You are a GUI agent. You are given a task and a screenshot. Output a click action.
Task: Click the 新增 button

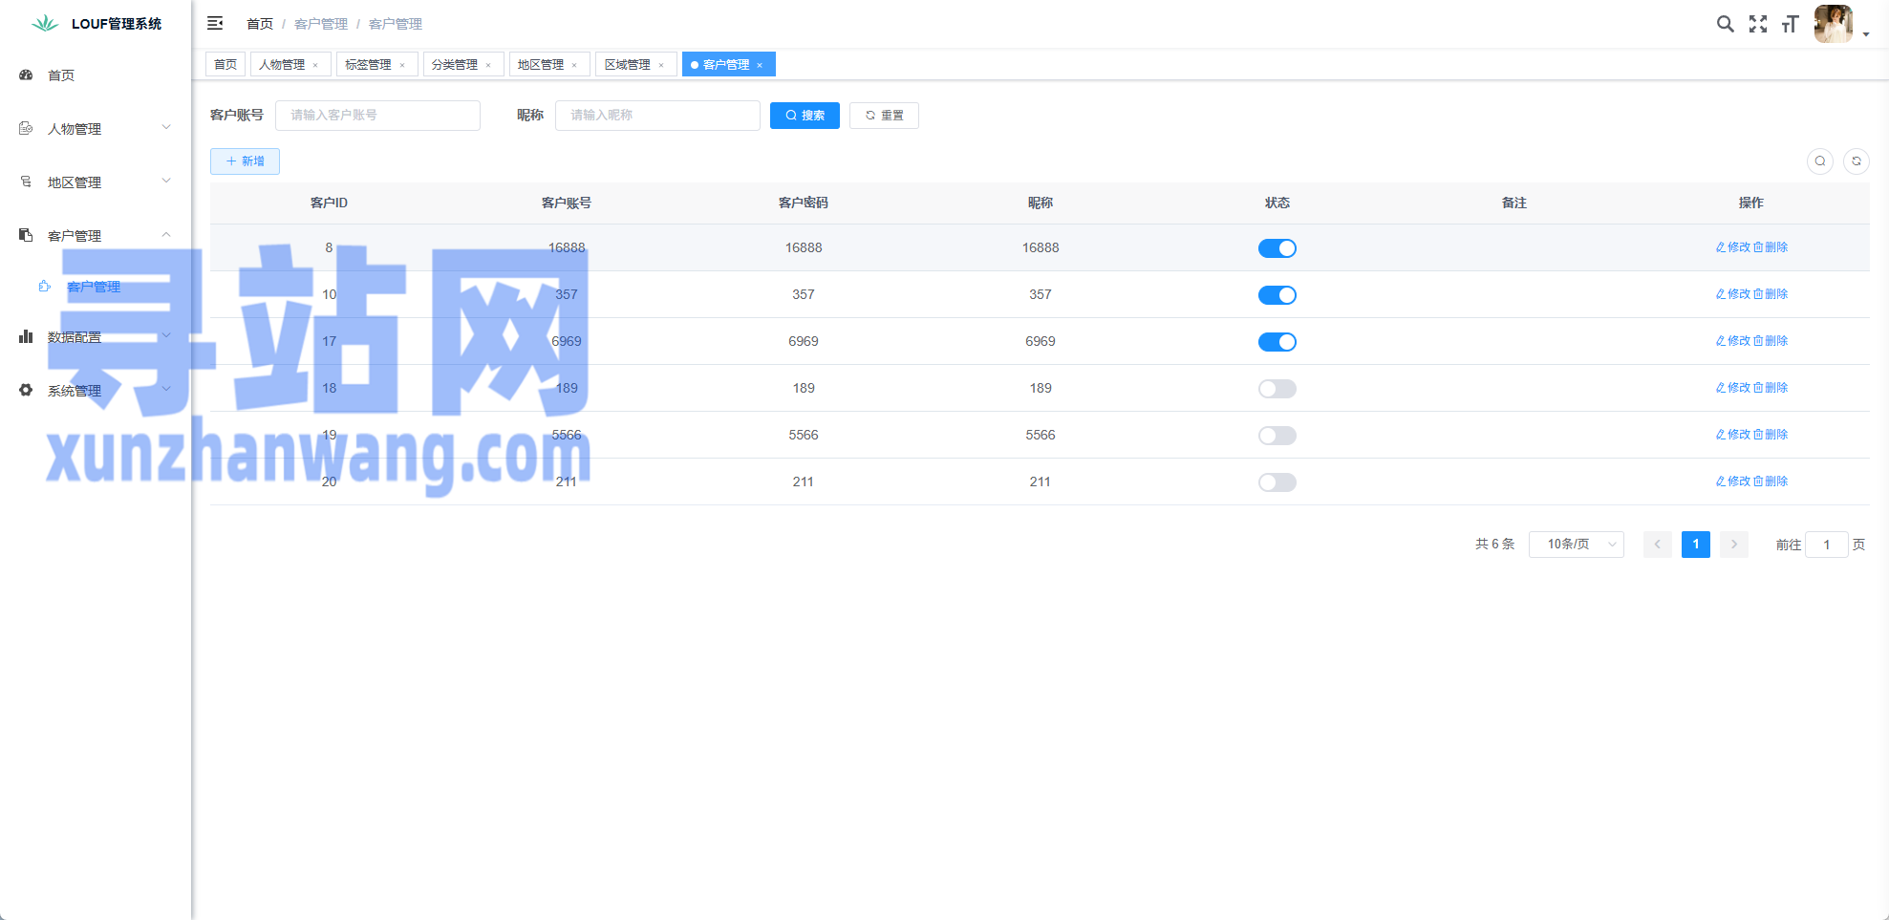pyautogui.click(x=245, y=161)
